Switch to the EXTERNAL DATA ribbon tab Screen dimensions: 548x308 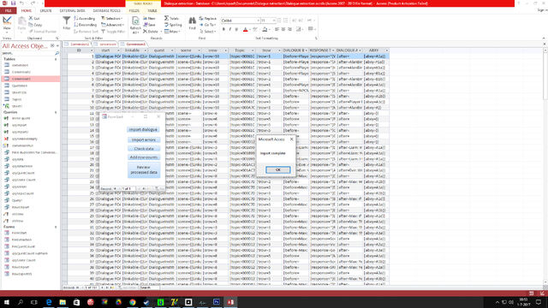coord(72,10)
